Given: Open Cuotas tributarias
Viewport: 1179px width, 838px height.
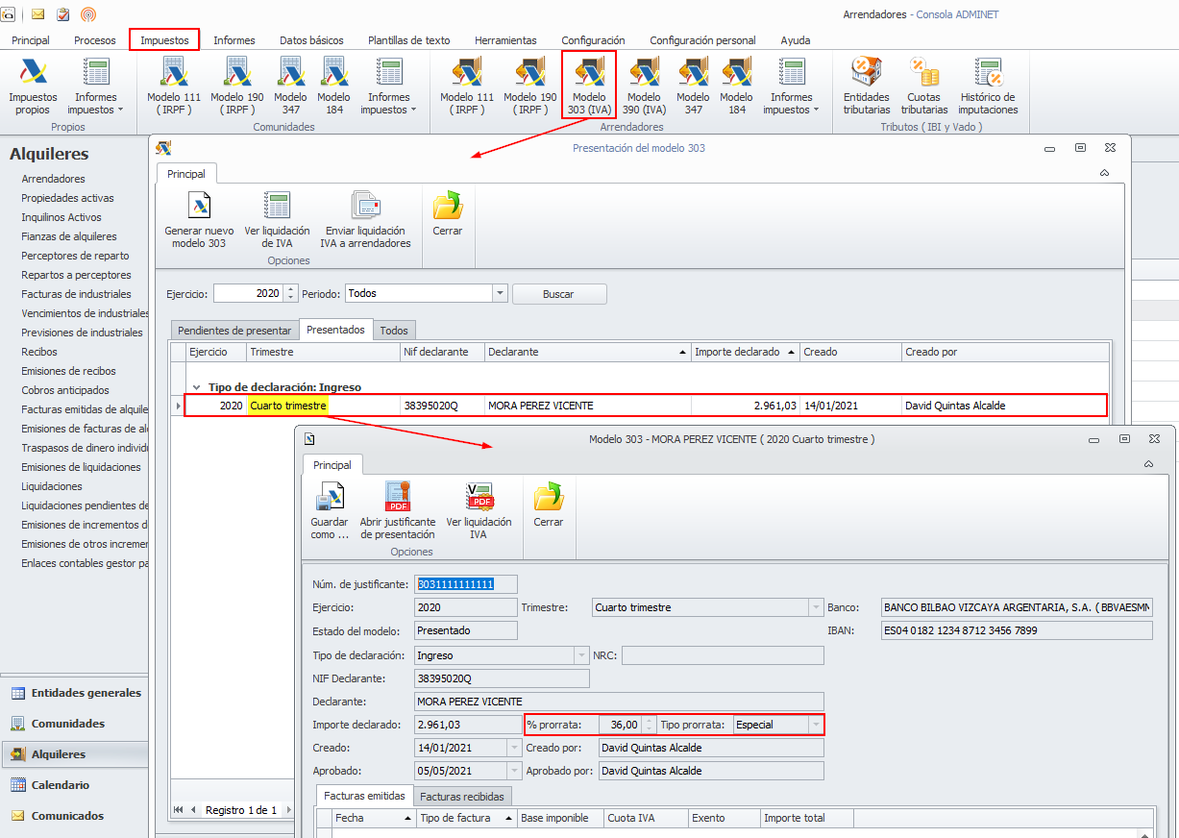Looking at the screenshot, I should click(924, 86).
